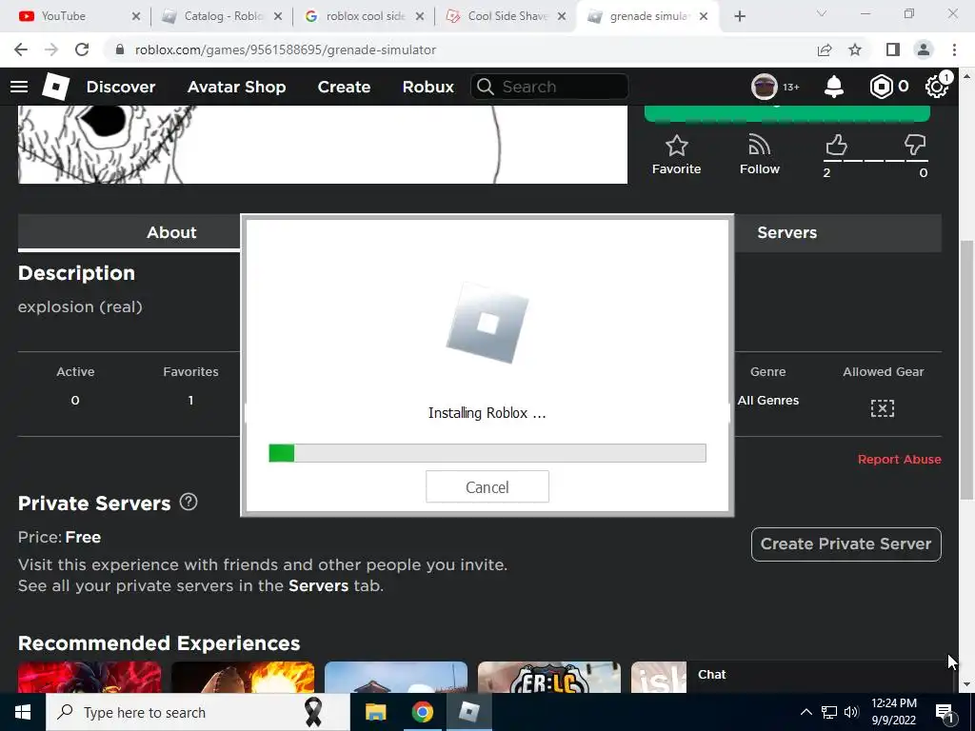Open the Windows Start menu
This screenshot has width=975, height=731.
[x=23, y=712]
